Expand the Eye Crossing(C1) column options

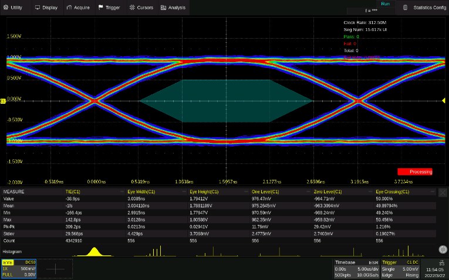tap(433, 192)
